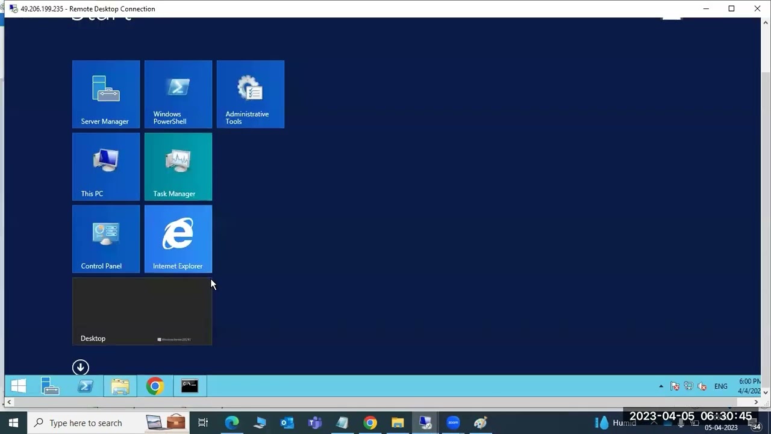Viewport: 771px width, 434px height.
Task: Select Remote Desktop Connection on the local taskbar
Action: 425,423
